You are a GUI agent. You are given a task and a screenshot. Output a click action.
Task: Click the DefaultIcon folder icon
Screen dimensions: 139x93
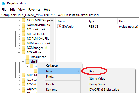[28, 57]
